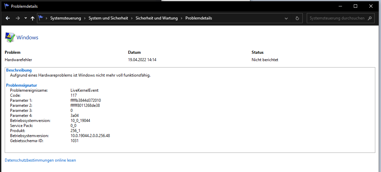The image size is (381, 172).
Task: Open the System und Sicherheit breadcrumb
Action: tap(108, 18)
